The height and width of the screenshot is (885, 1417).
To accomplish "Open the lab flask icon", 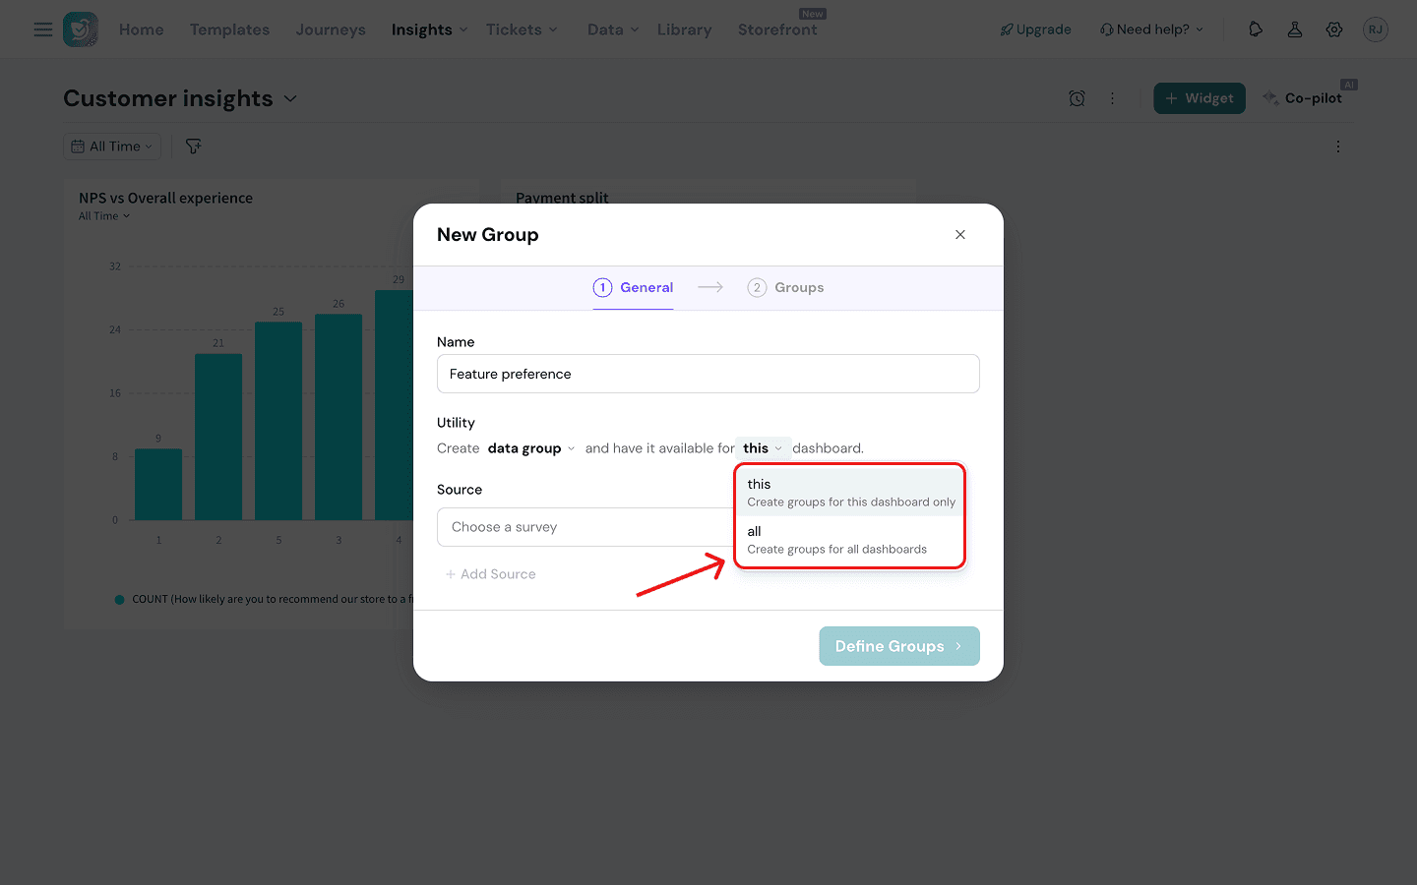I will click(1295, 29).
